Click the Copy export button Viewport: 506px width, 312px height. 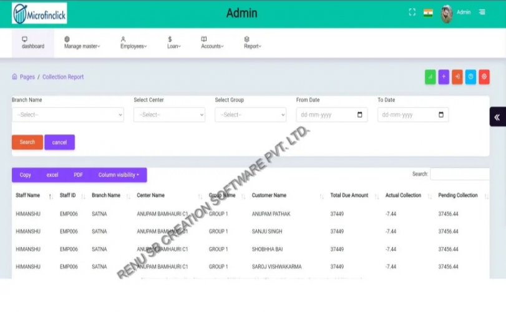[x=25, y=175]
